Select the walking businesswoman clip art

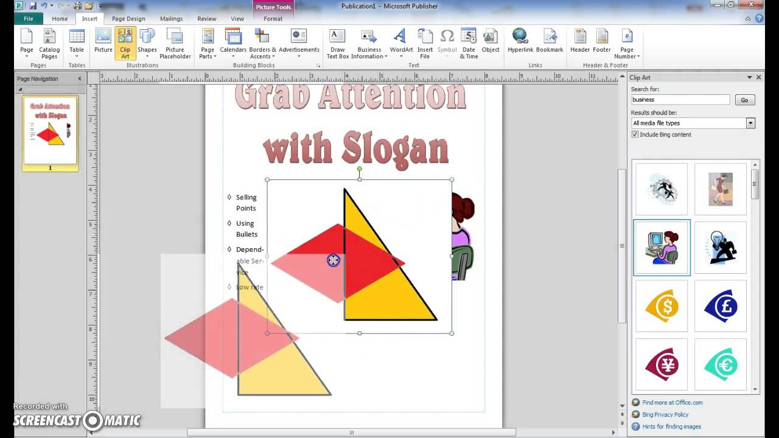pos(721,189)
